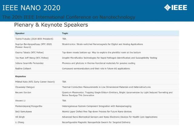194x130 pixels.
Task: Select the Nadine Collaert speaker cell
Action: [x=23, y=69]
